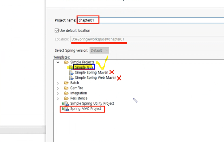The height and width of the screenshot is (142, 224).
Task: Click the Persistence folder label
Action: [x=79, y=98]
